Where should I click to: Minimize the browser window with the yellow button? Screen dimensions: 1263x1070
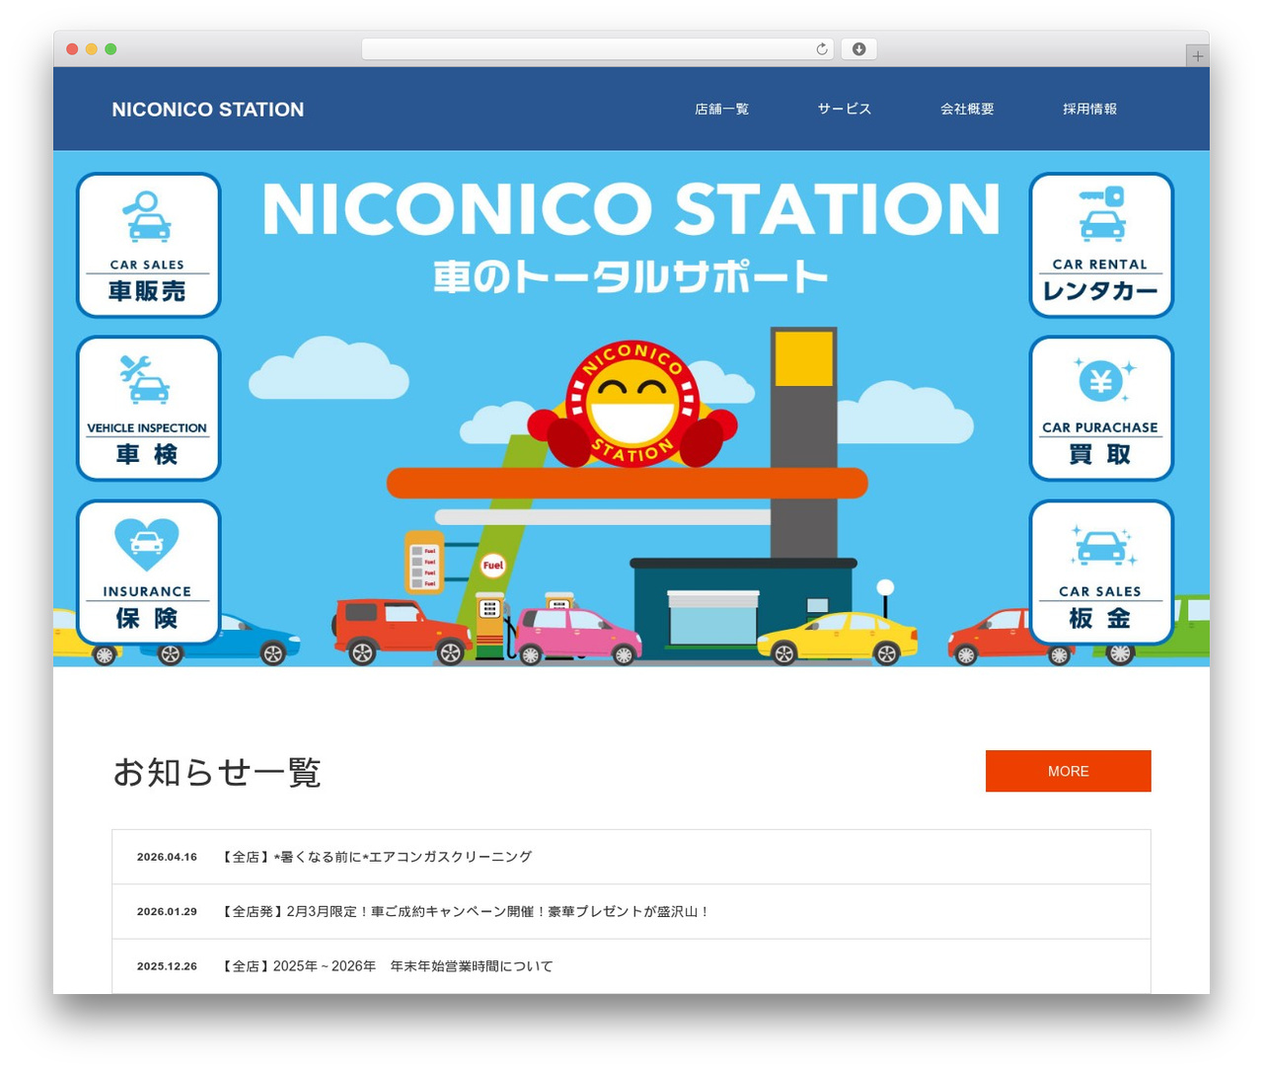pyautogui.click(x=92, y=49)
